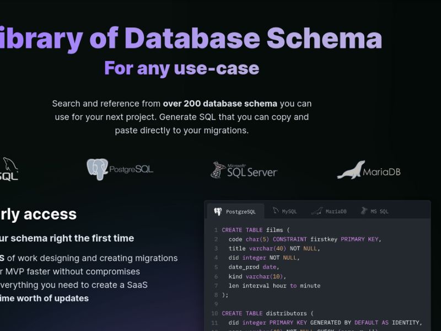Click the PostgreSQL elephant icon in the code tab bar

point(218,211)
